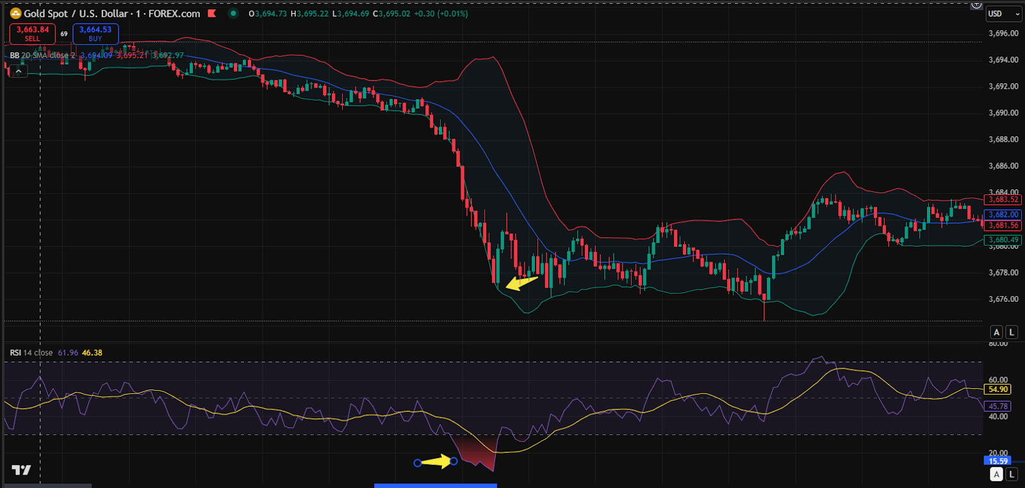Click the blue highlighted range on time axis
The width and height of the screenshot is (1025, 488).
pyautogui.click(x=436, y=485)
